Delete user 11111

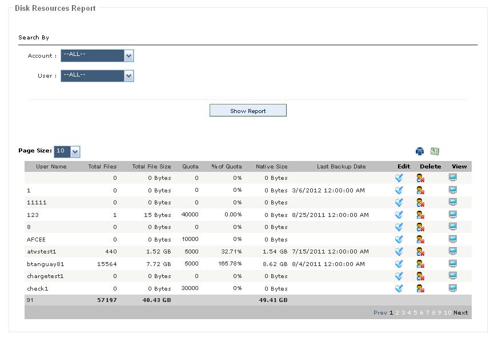click(420, 203)
